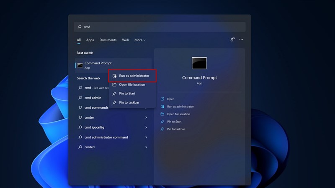Image resolution: width=335 pixels, height=188 pixels.
Task: Switch to the Apps tab
Action: (x=90, y=40)
